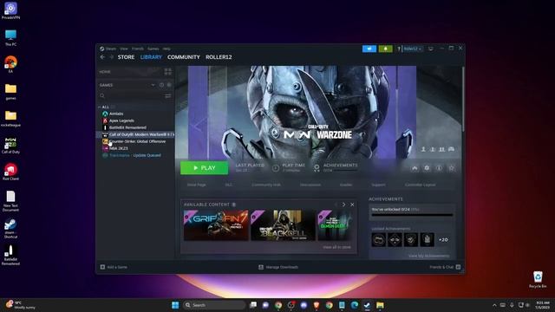Screen dimensions: 555x312
Task: Click Add a Game at bottom left
Action: 114,267
